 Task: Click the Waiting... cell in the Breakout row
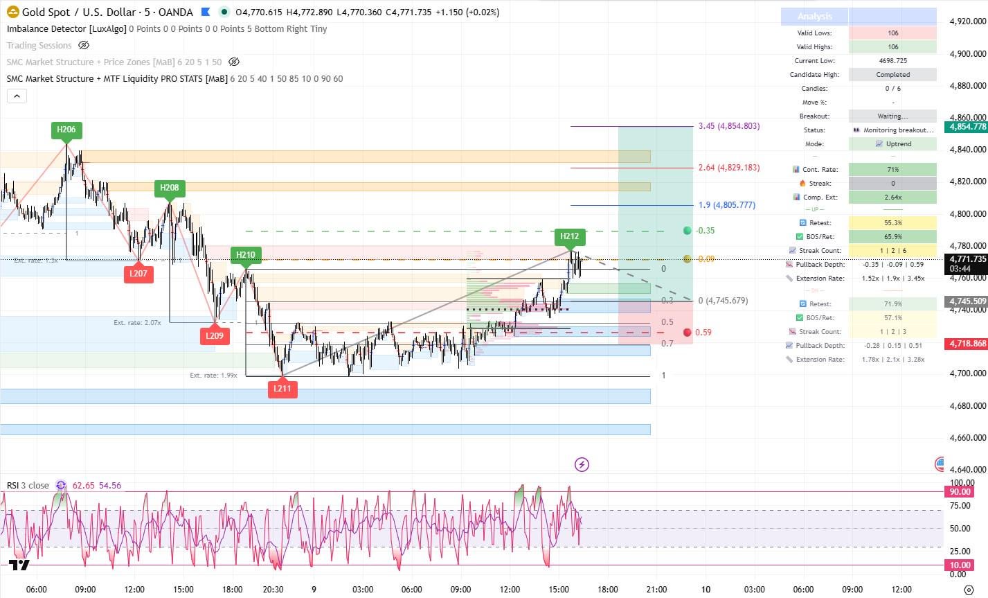pos(893,116)
